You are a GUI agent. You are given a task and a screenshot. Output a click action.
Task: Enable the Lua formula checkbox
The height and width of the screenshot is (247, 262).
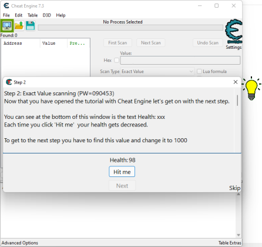click(x=199, y=71)
